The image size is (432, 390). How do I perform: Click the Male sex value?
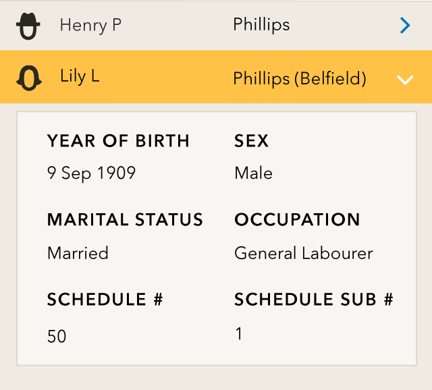click(253, 173)
